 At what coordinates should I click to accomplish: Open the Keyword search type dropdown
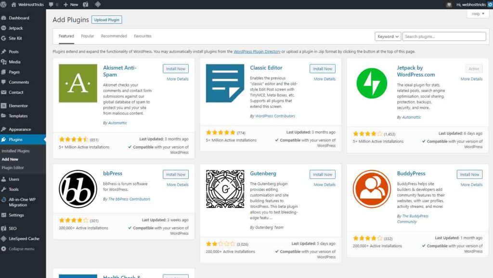388,37
